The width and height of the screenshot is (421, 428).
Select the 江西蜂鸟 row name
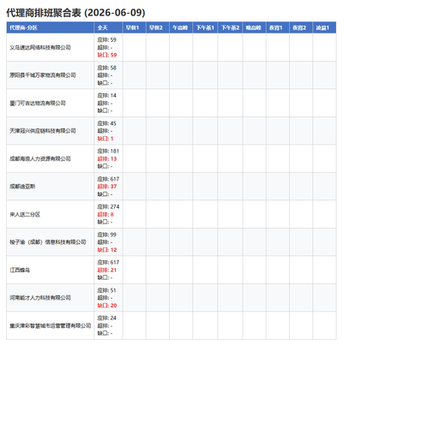pyautogui.click(x=20, y=270)
